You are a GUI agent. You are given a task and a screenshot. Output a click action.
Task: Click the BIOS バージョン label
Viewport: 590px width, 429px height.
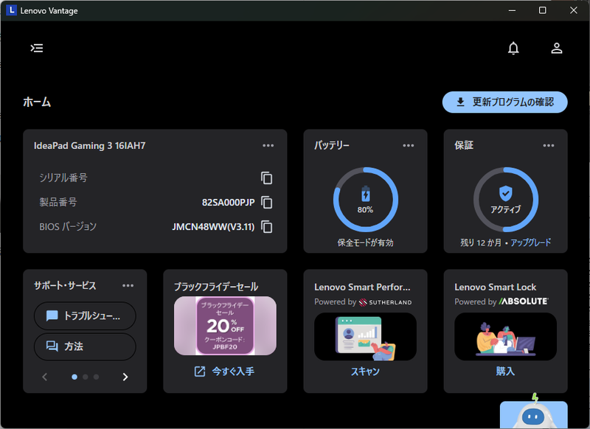click(68, 227)
